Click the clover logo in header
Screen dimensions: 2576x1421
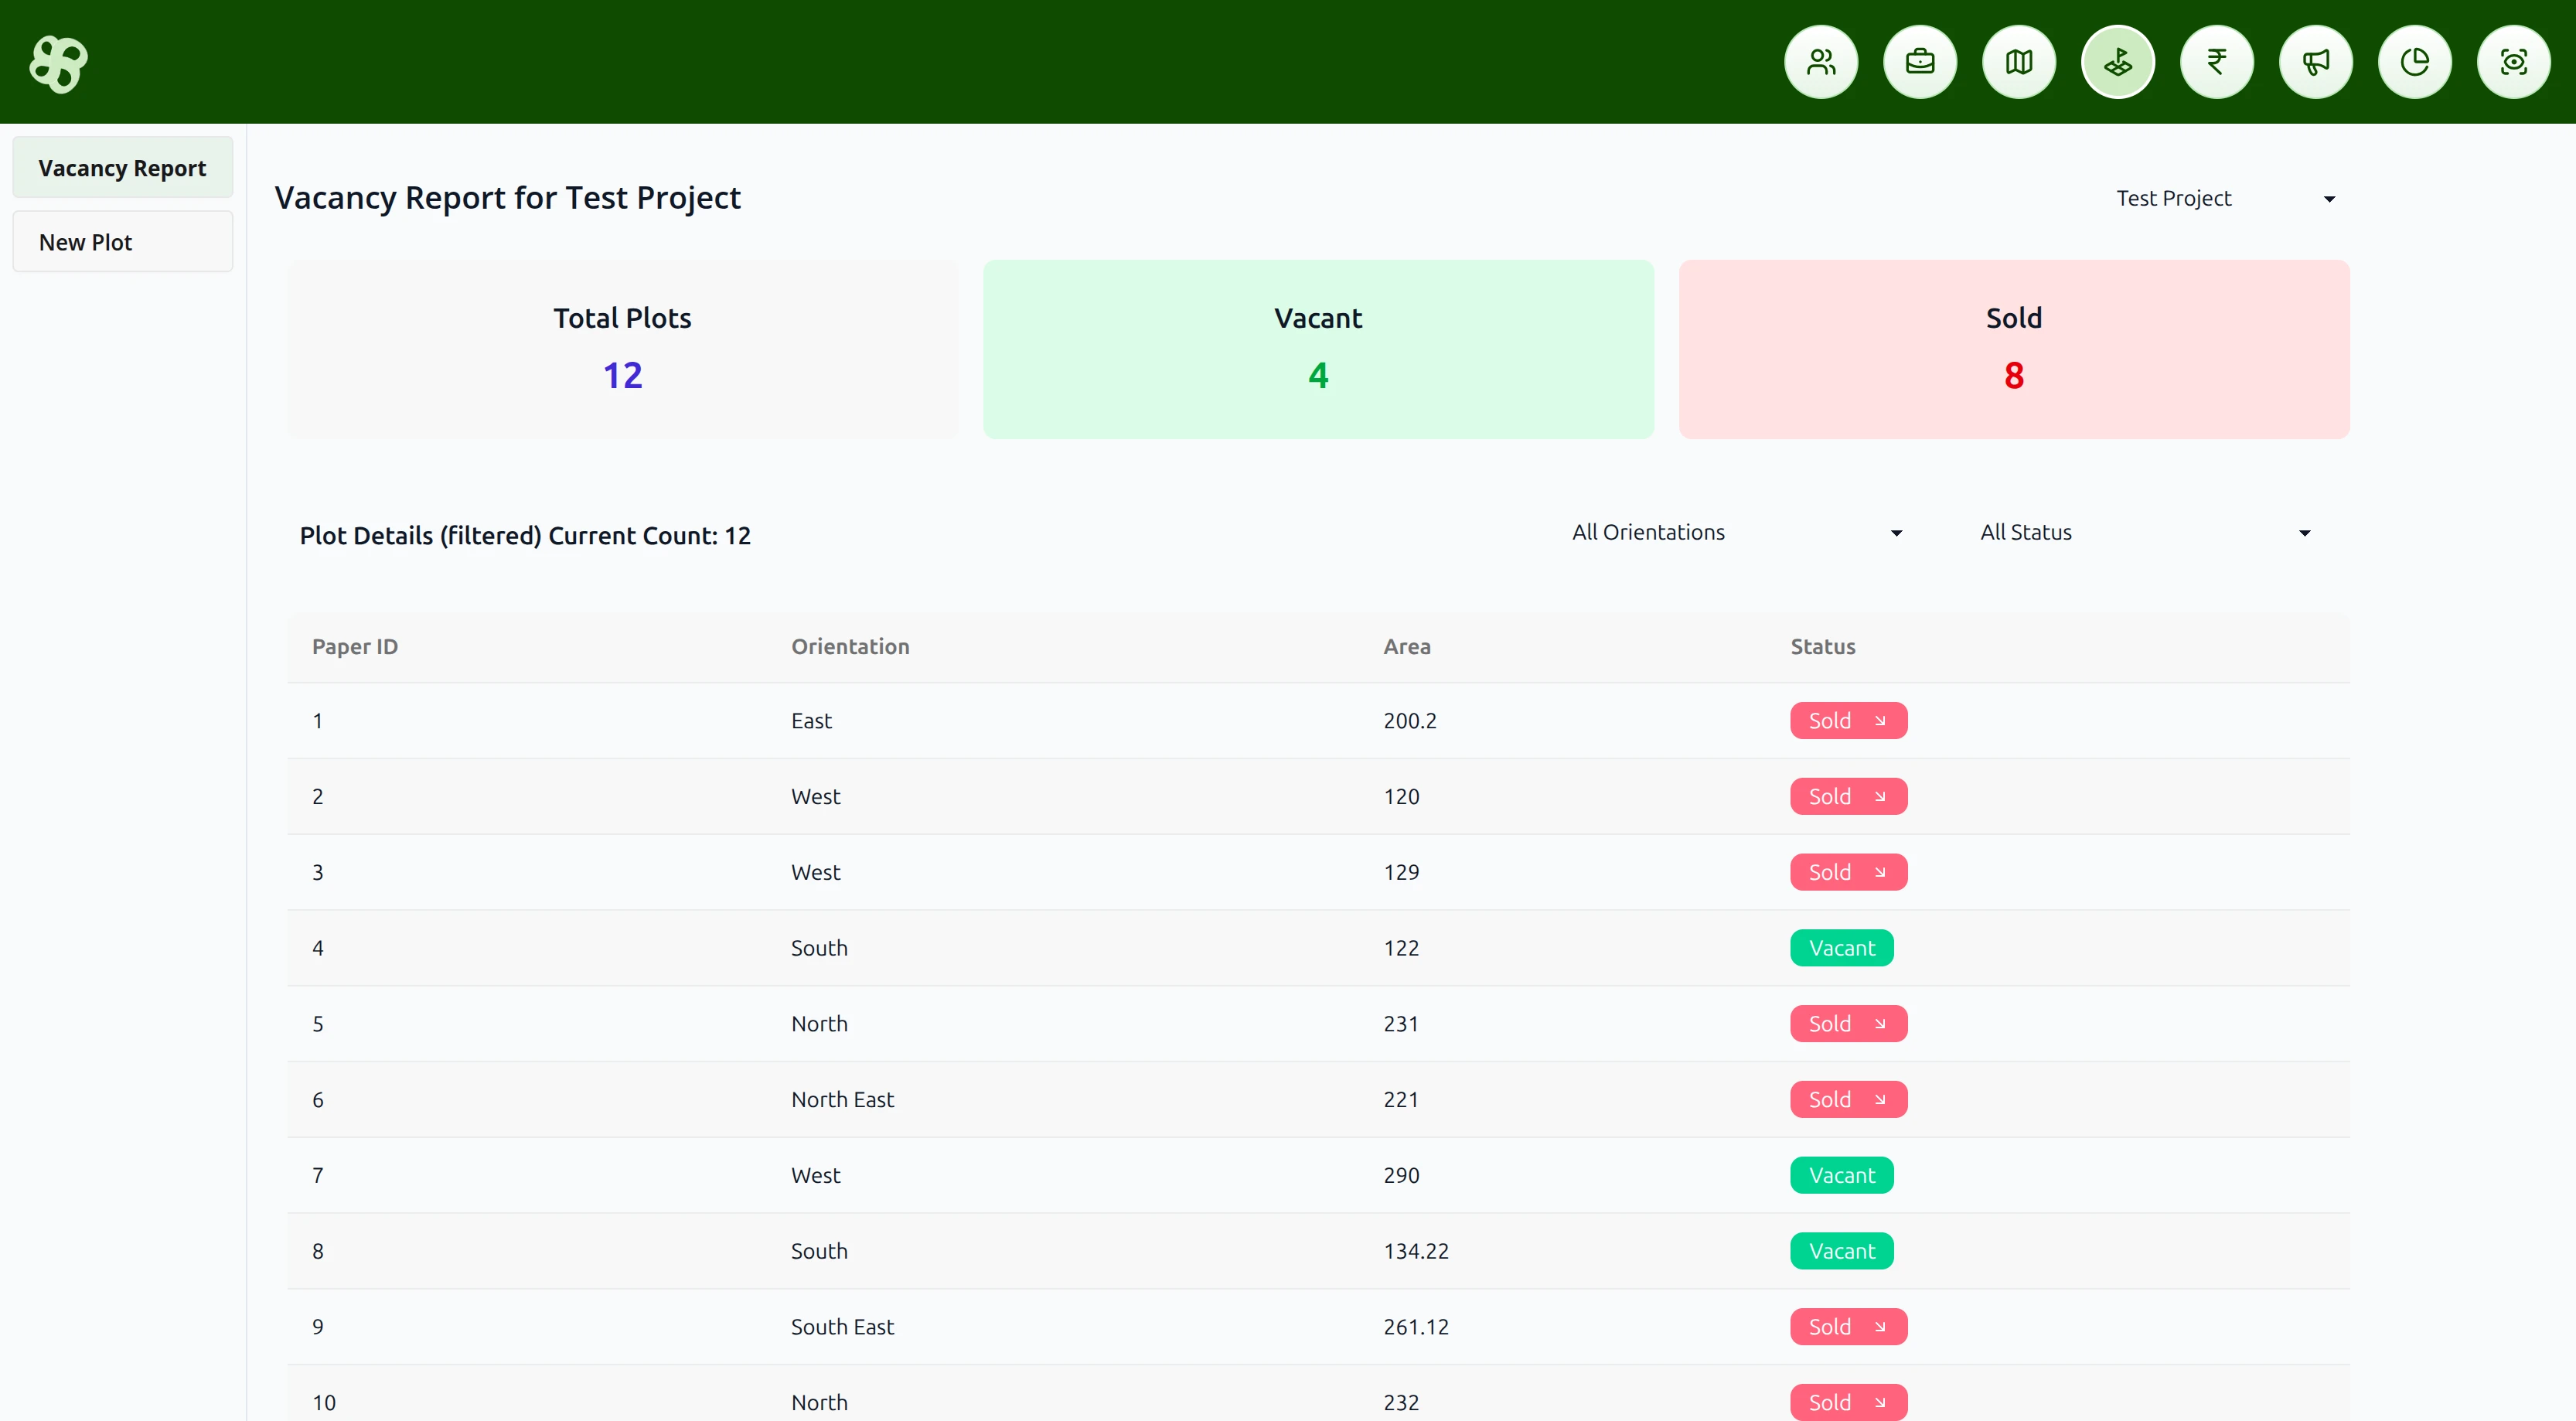(59, 64)
